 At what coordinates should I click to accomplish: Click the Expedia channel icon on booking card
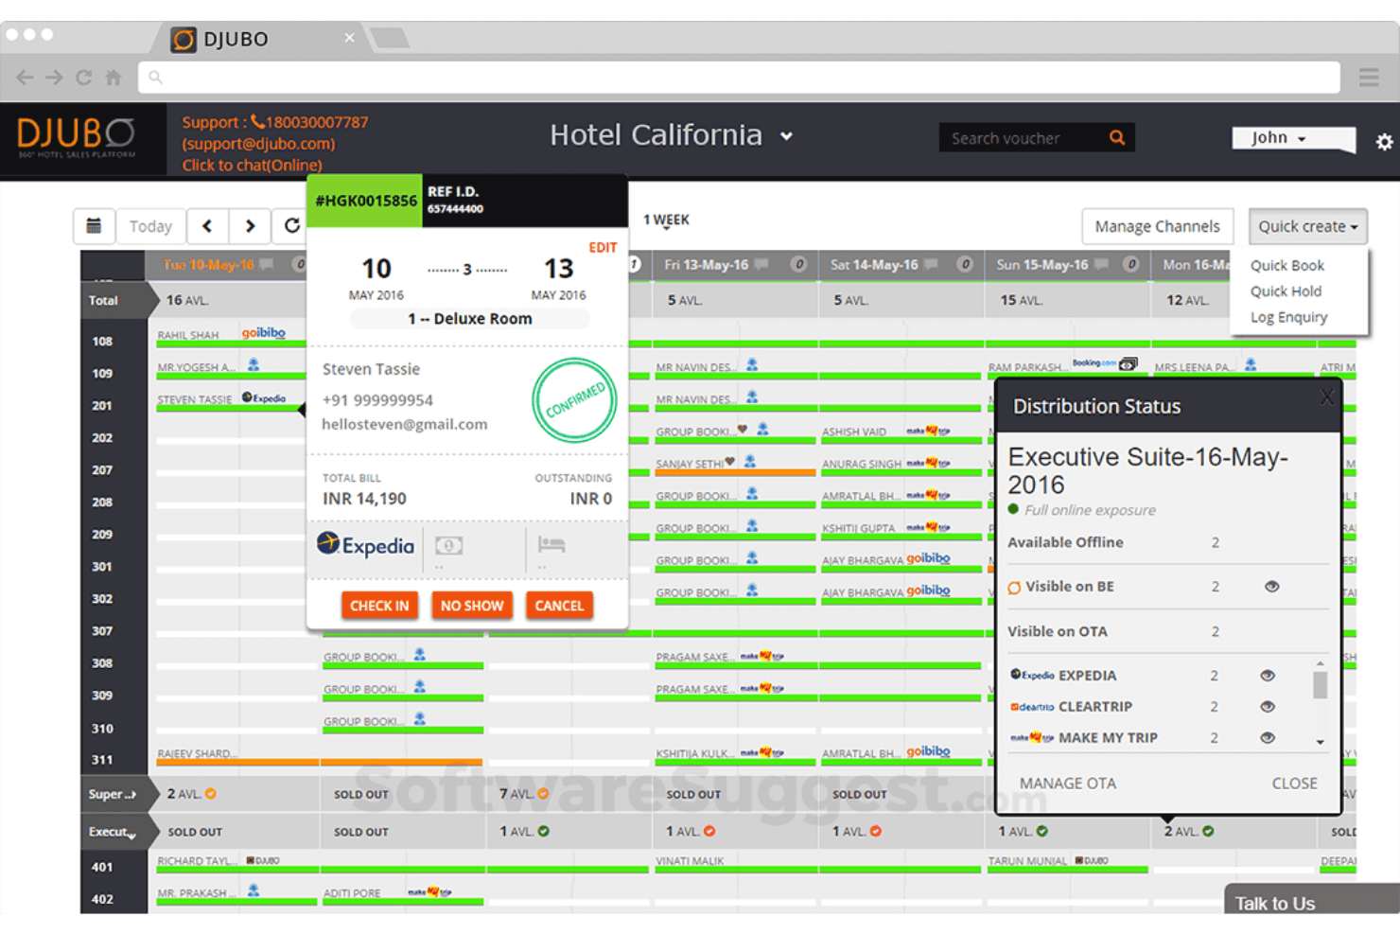click(x=365, y=546)
